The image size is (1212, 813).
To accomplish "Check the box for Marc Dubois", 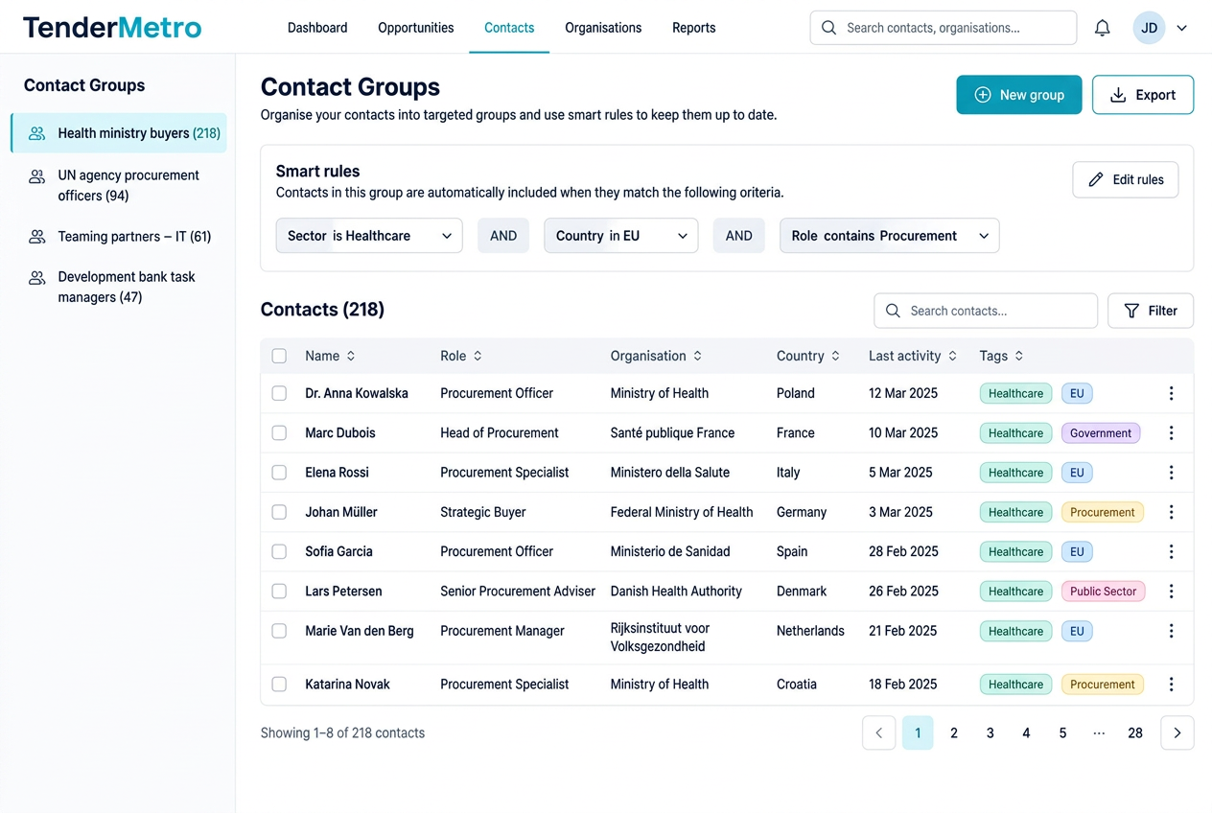I will click(x=279, y=432).
